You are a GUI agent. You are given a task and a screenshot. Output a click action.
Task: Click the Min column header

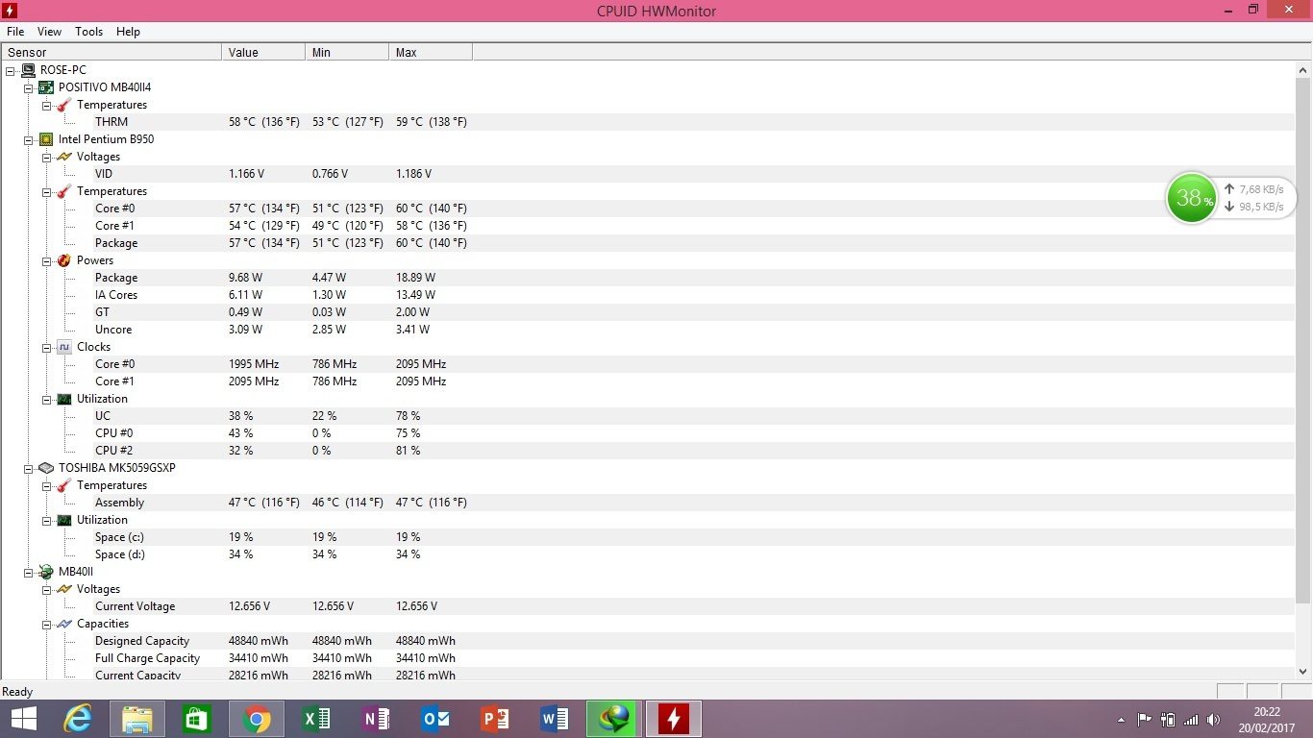pos(347,52)
